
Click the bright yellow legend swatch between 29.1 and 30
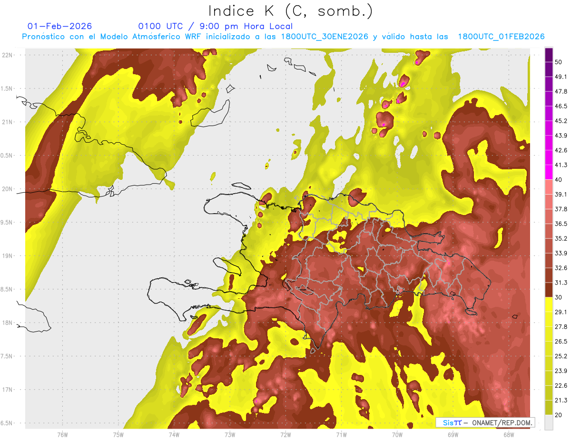(549, 304)
